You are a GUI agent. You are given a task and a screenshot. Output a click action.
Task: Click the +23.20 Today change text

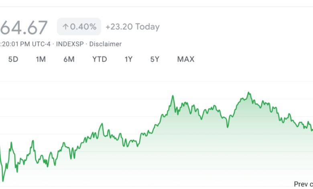pos(132,27)
